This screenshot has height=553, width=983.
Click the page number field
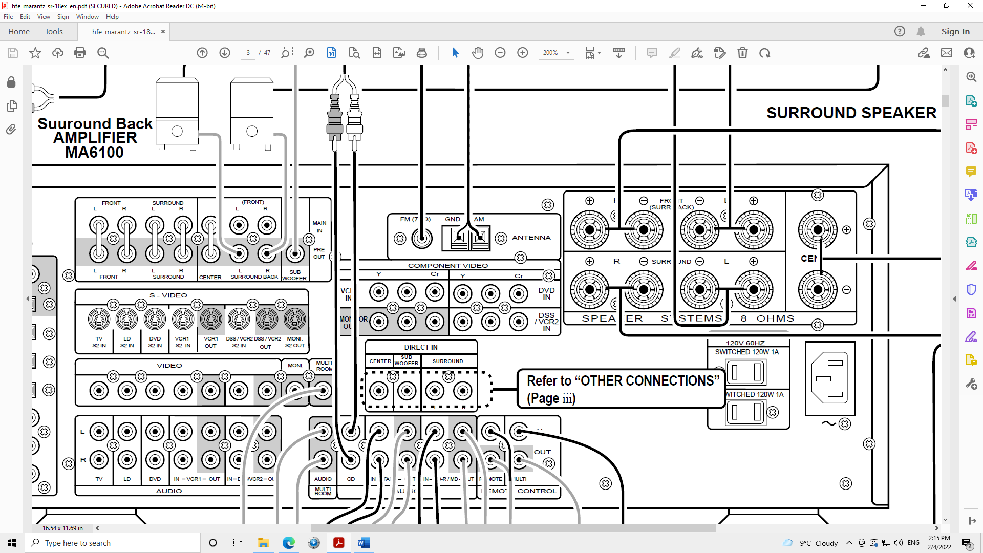(x=248, y=53)
